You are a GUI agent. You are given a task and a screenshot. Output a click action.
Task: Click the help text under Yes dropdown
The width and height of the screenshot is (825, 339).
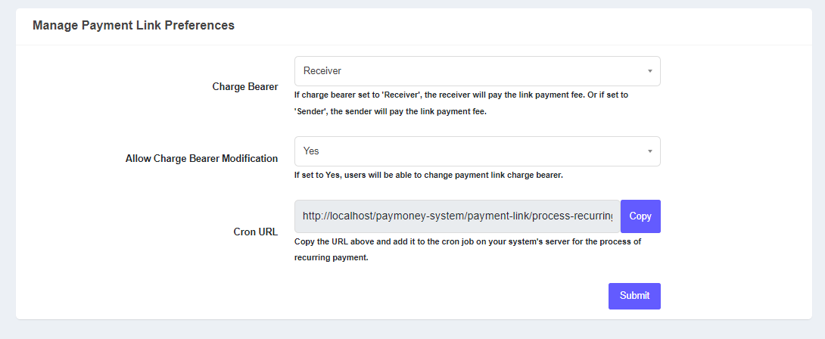pos(428,176)
